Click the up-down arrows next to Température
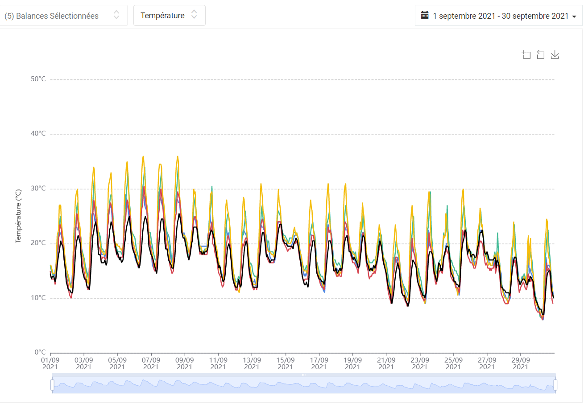 click(x=194, y=15)
